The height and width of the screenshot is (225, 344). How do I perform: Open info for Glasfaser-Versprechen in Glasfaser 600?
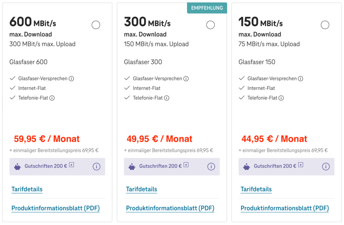pyautogui.click(x=71, y=79)
